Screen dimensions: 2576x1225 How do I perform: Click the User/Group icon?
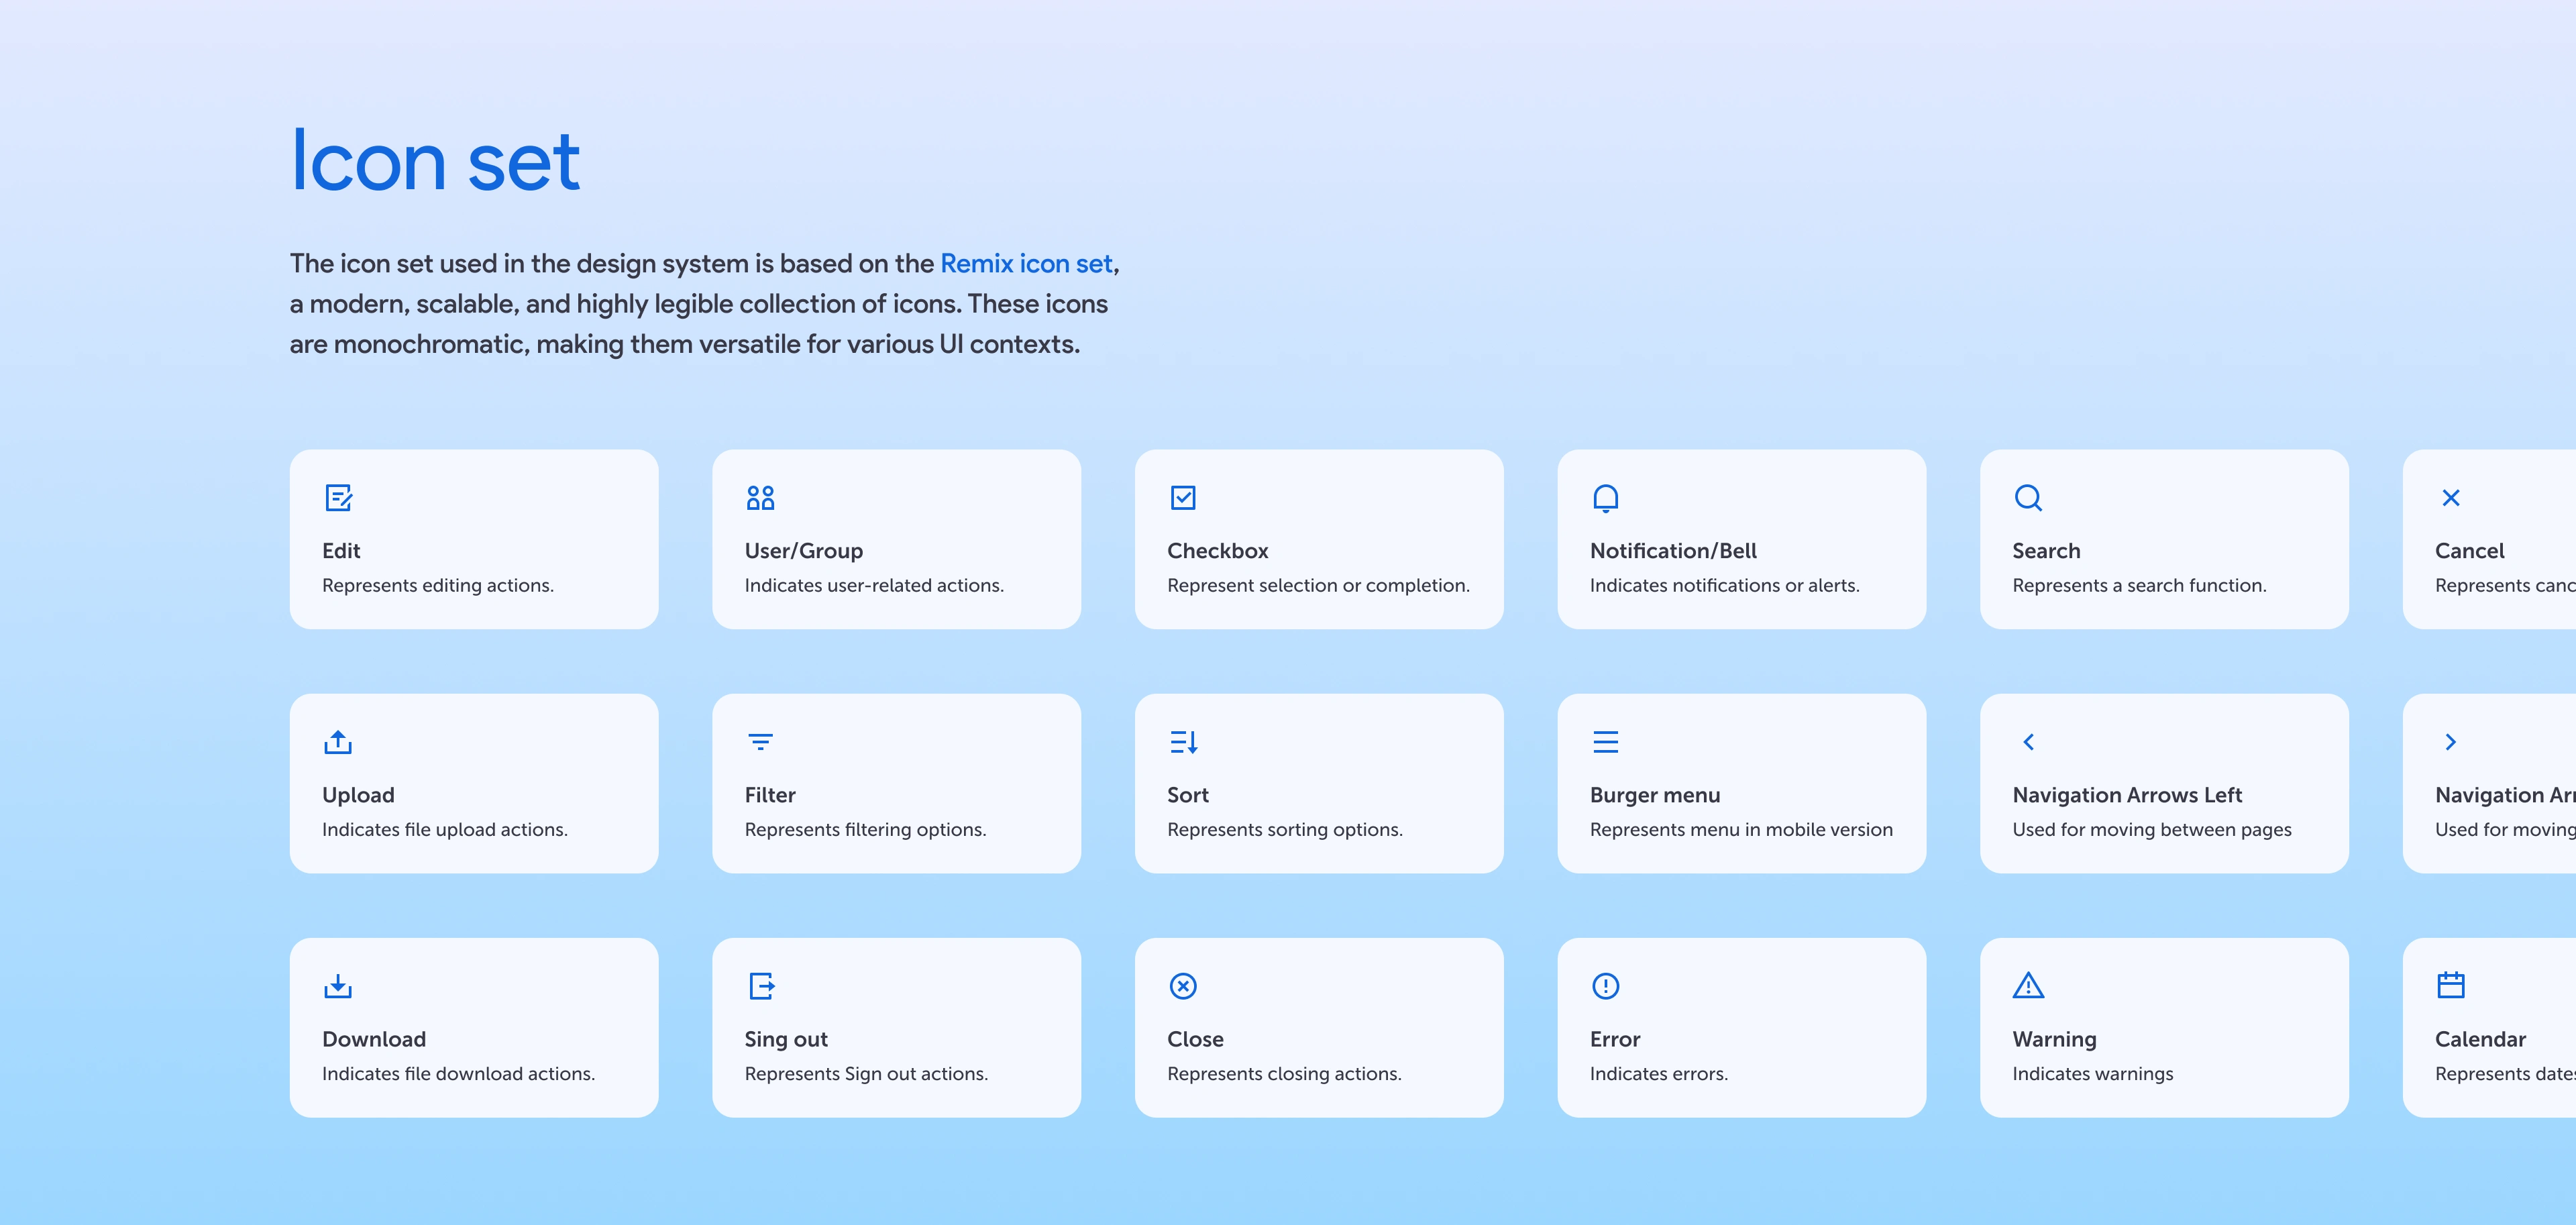click(760, 498)
